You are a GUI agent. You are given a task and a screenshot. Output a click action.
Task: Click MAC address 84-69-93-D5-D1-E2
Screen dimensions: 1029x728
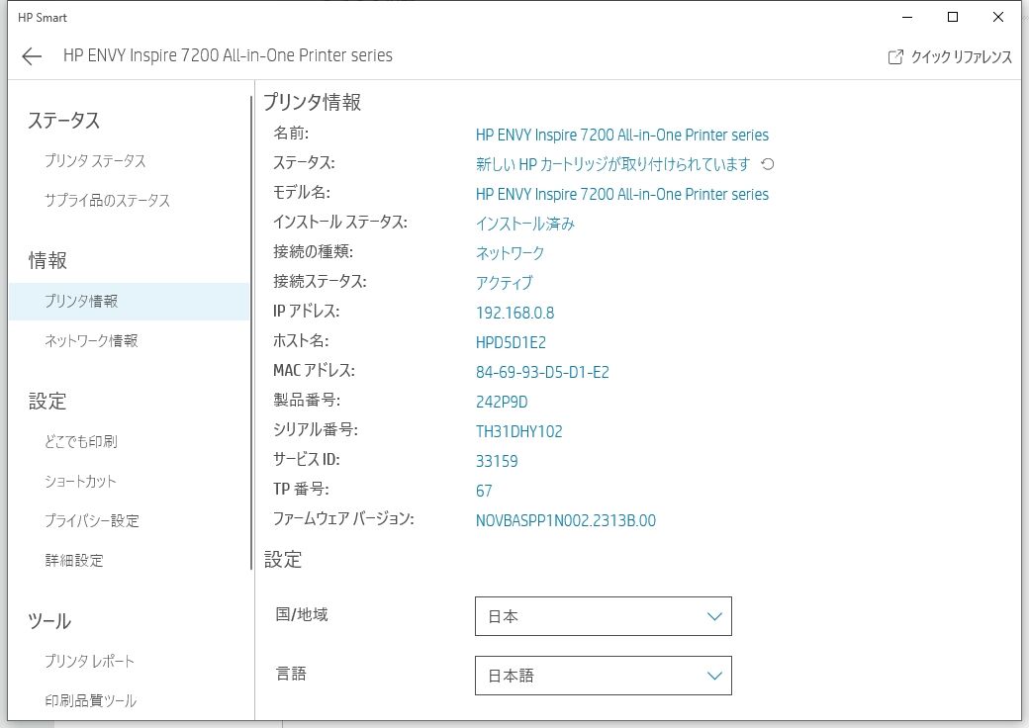[x=542, y=373]
